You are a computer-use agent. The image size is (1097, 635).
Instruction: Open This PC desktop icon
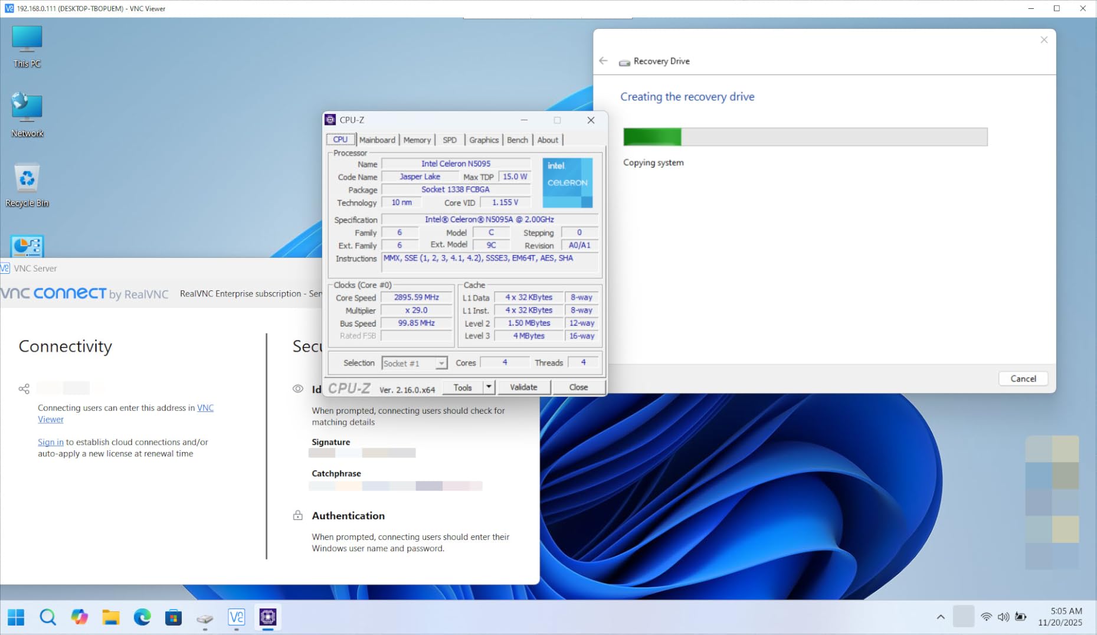(27, 47)
